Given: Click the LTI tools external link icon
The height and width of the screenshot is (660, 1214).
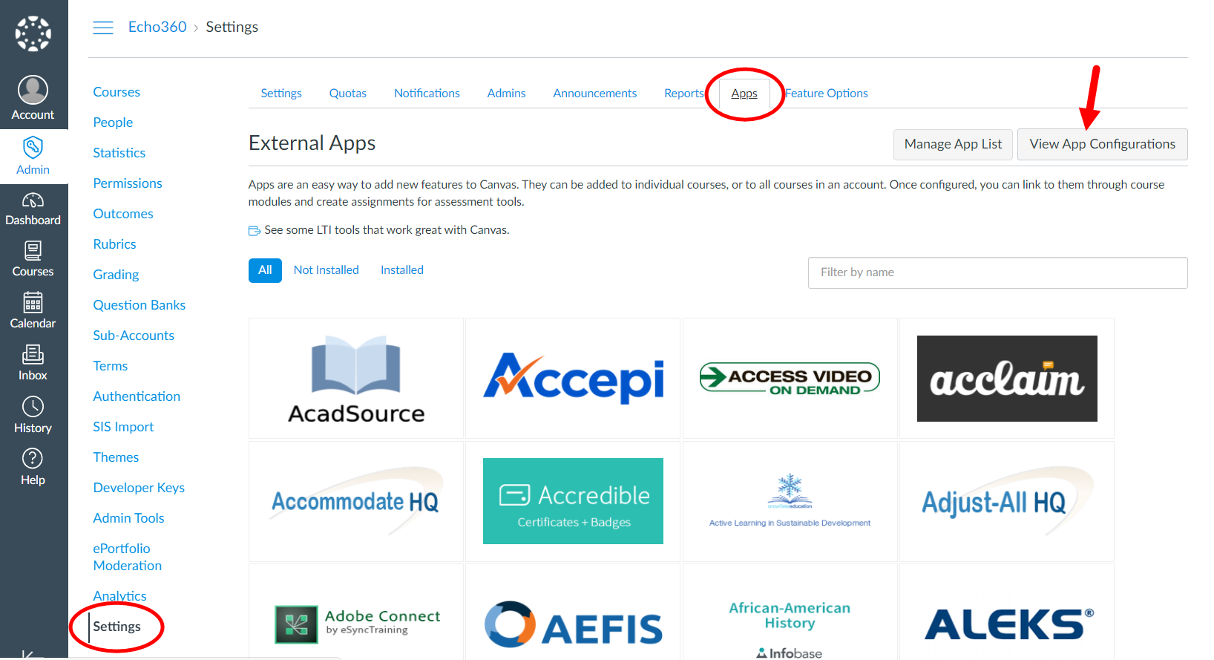Looking at the screenshot, I should 255,231.
